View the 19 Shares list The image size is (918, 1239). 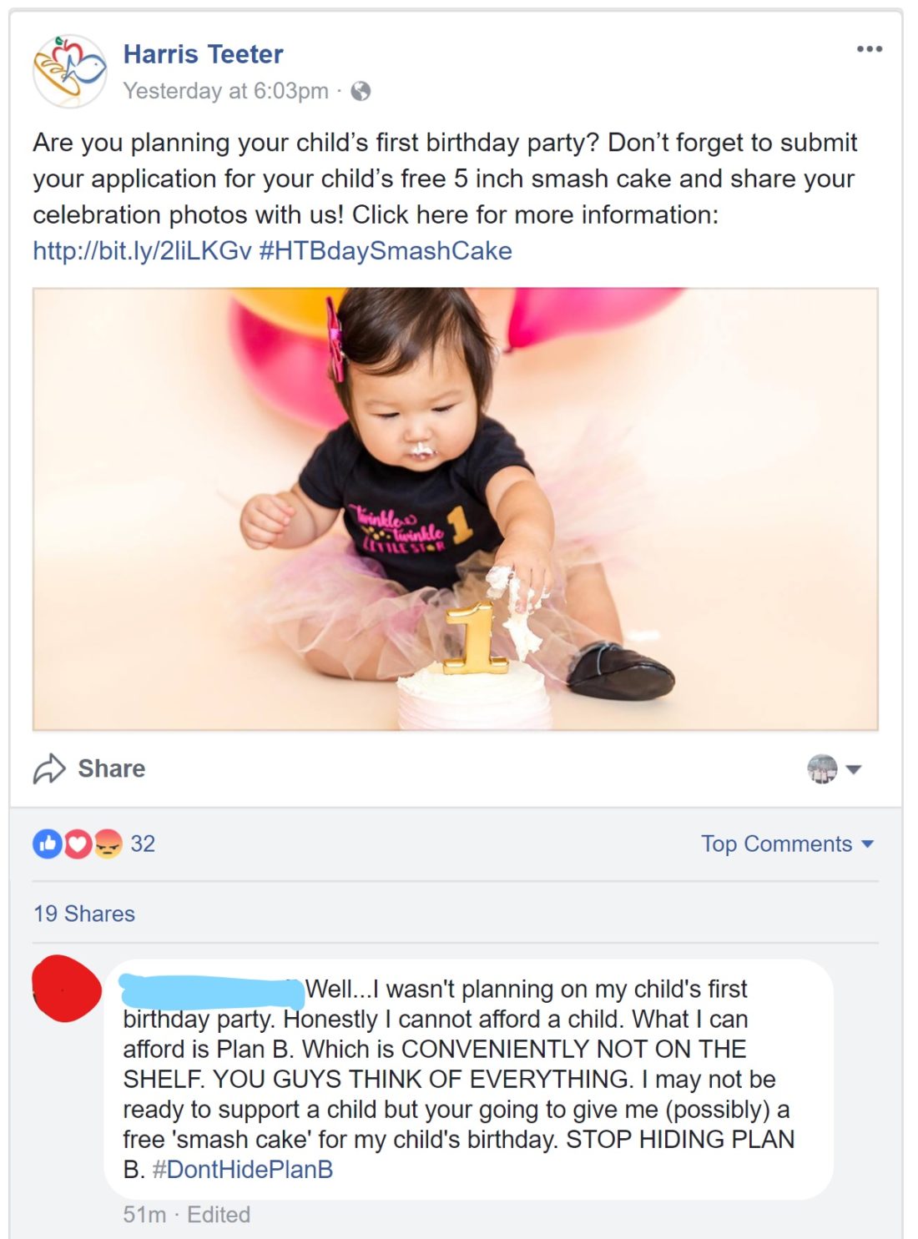pos(83,914)
